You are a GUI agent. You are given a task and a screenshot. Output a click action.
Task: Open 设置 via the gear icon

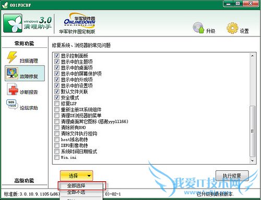tap(232, 28)
